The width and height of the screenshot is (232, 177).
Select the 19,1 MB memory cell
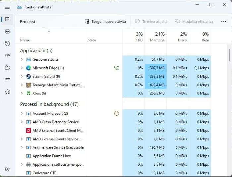(x=156, y=173)
